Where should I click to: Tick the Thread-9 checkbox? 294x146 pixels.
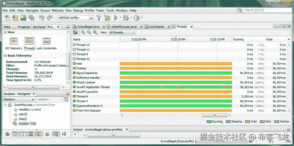click(x=74, y=54)
